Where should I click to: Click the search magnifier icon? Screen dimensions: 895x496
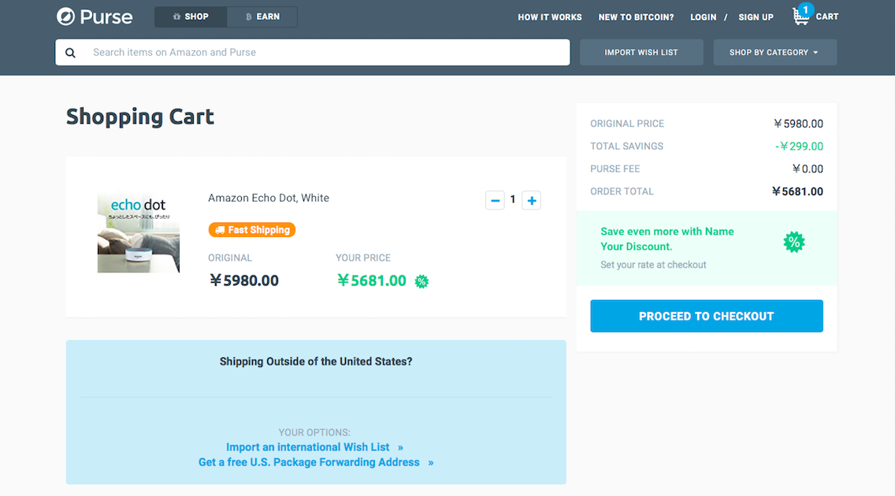(71, 53)
